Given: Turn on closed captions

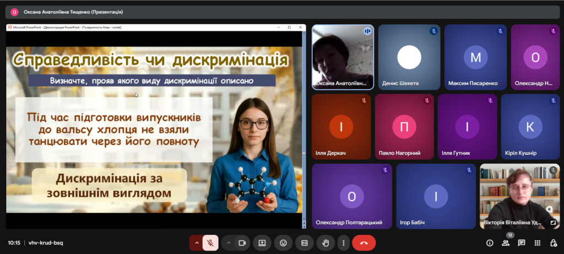Looking at the screenshot, I should click(304, 242).
